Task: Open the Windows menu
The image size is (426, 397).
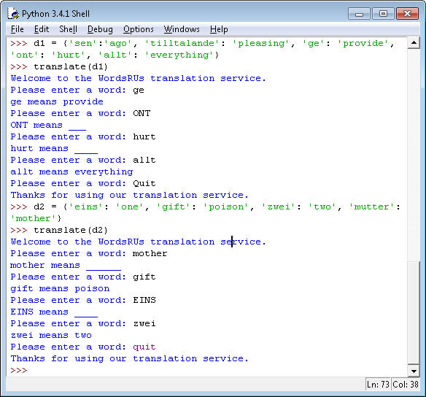Action: (182, 29)
